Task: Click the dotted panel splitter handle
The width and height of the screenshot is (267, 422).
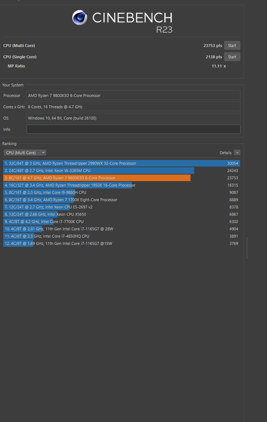Action: coord(247,248)
